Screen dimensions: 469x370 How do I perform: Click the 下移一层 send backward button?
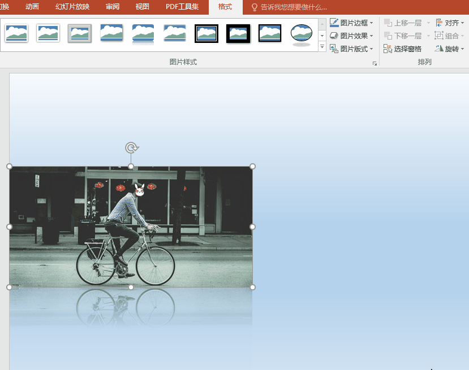tap(403, 36)
